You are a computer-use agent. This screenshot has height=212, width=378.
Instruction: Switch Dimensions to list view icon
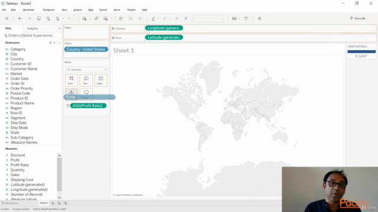click(x=50, y=42)
